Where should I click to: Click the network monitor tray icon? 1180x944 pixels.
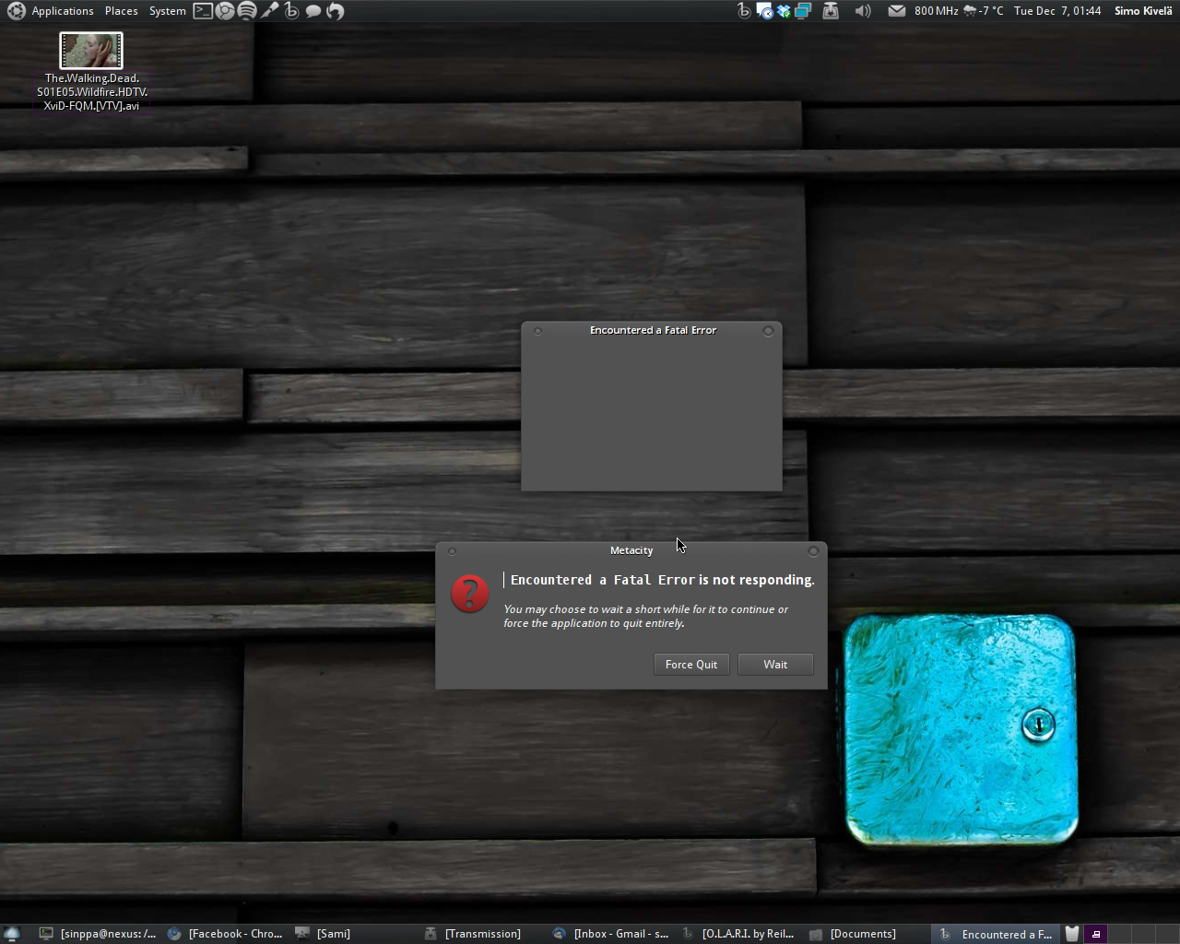click(803, 11)
